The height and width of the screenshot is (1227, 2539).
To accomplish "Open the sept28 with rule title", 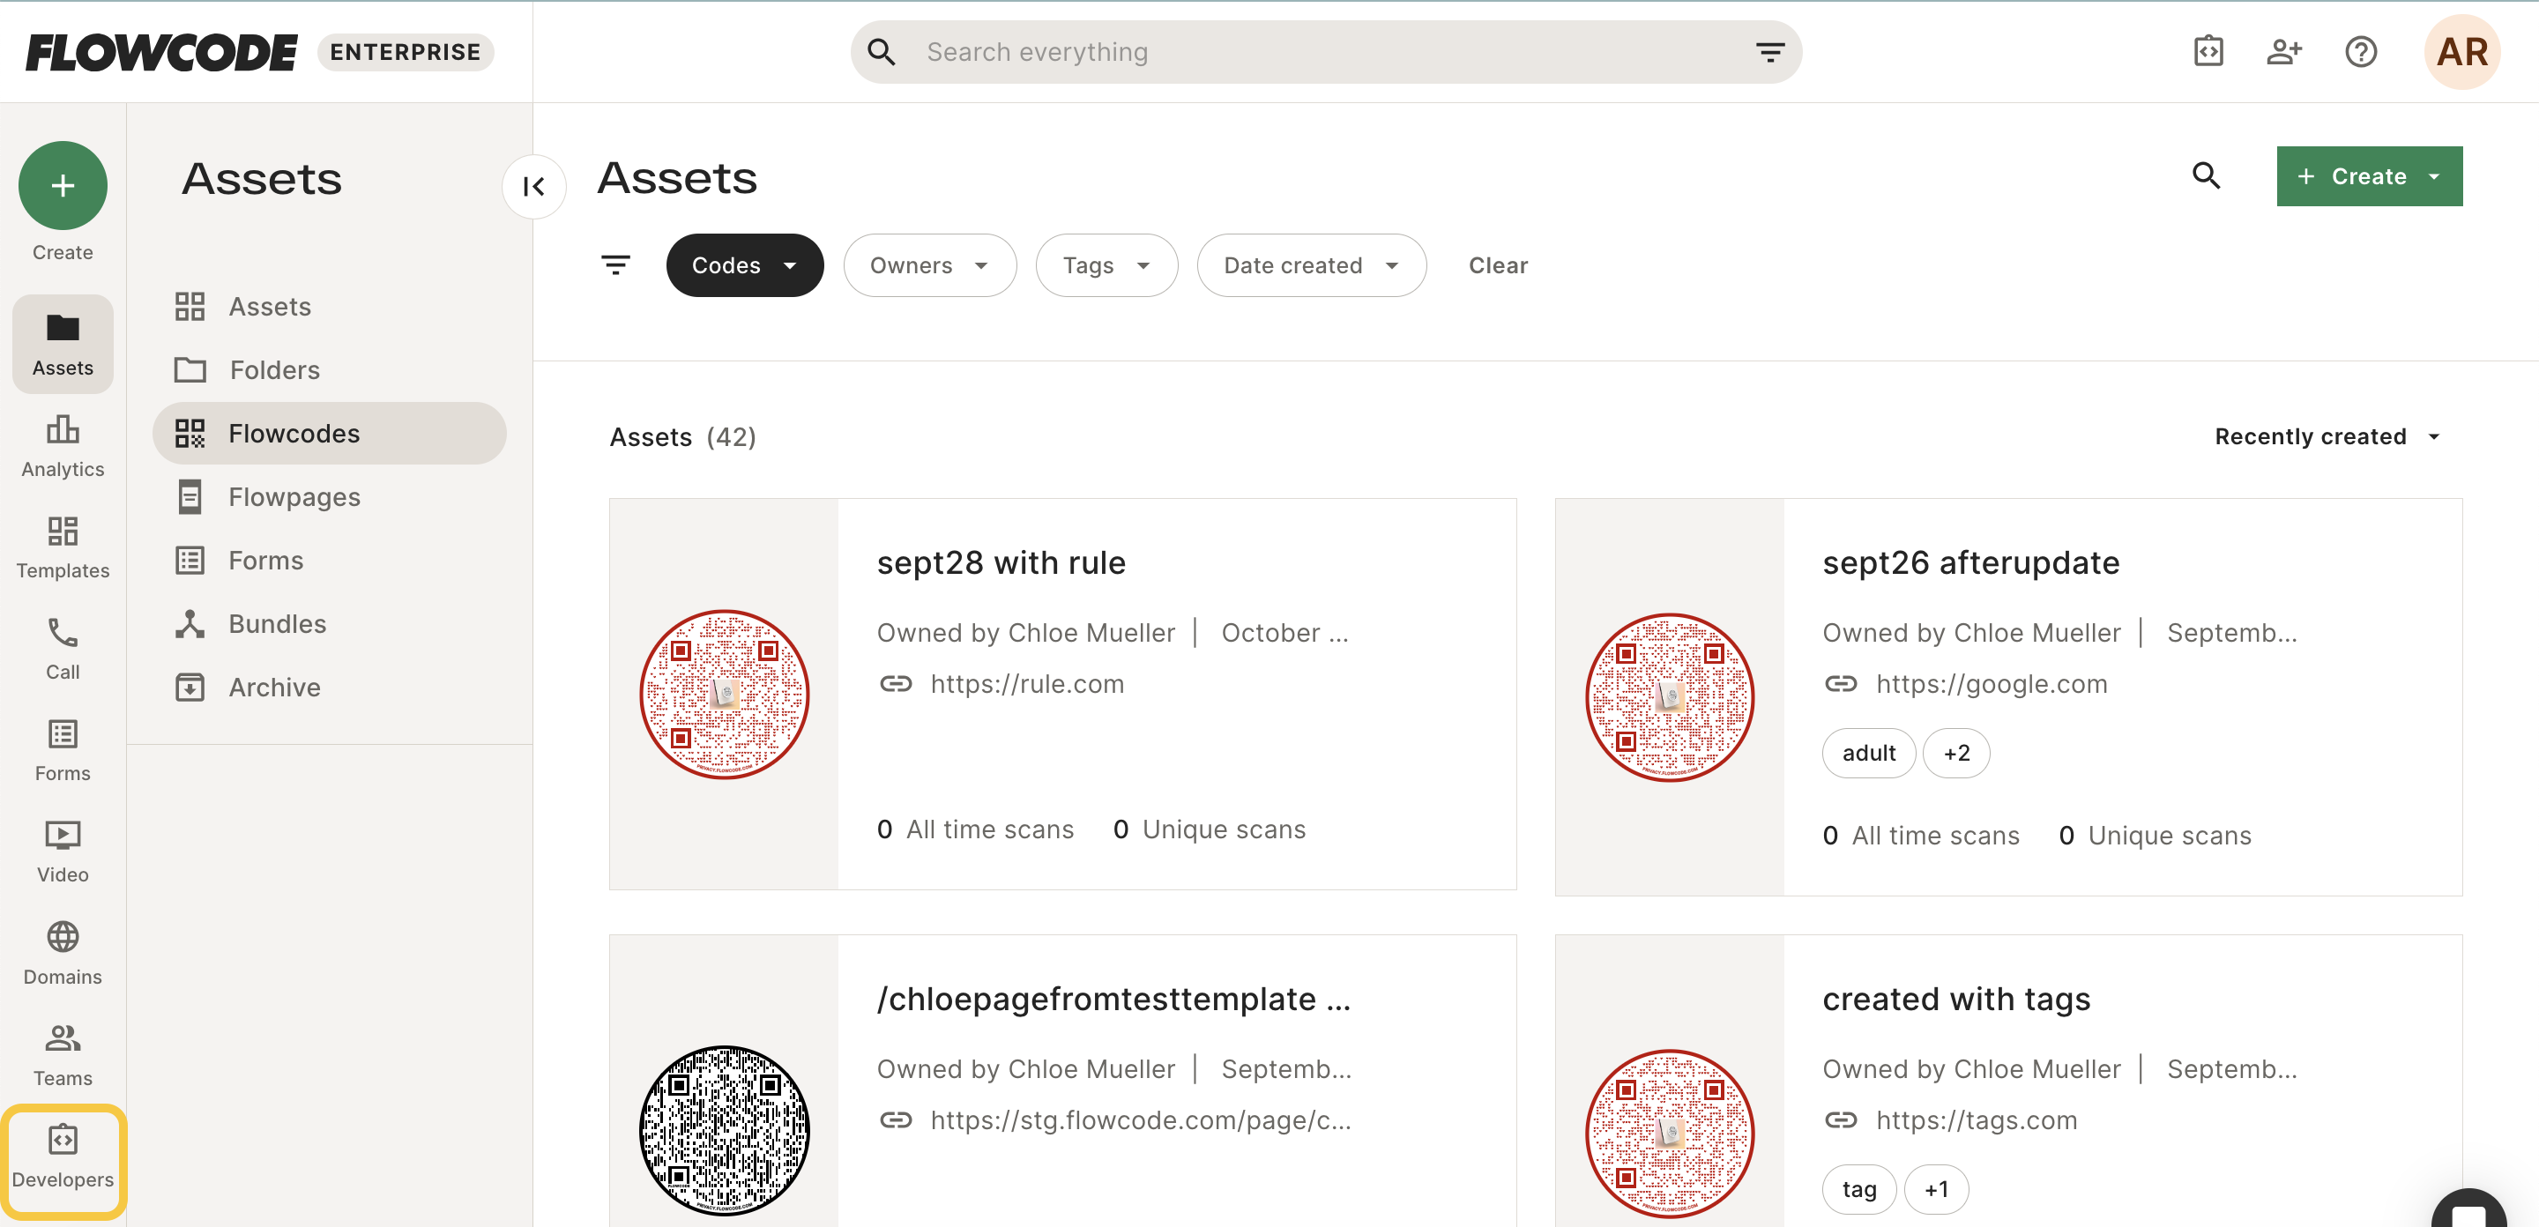I will (x=1001, y=562).
